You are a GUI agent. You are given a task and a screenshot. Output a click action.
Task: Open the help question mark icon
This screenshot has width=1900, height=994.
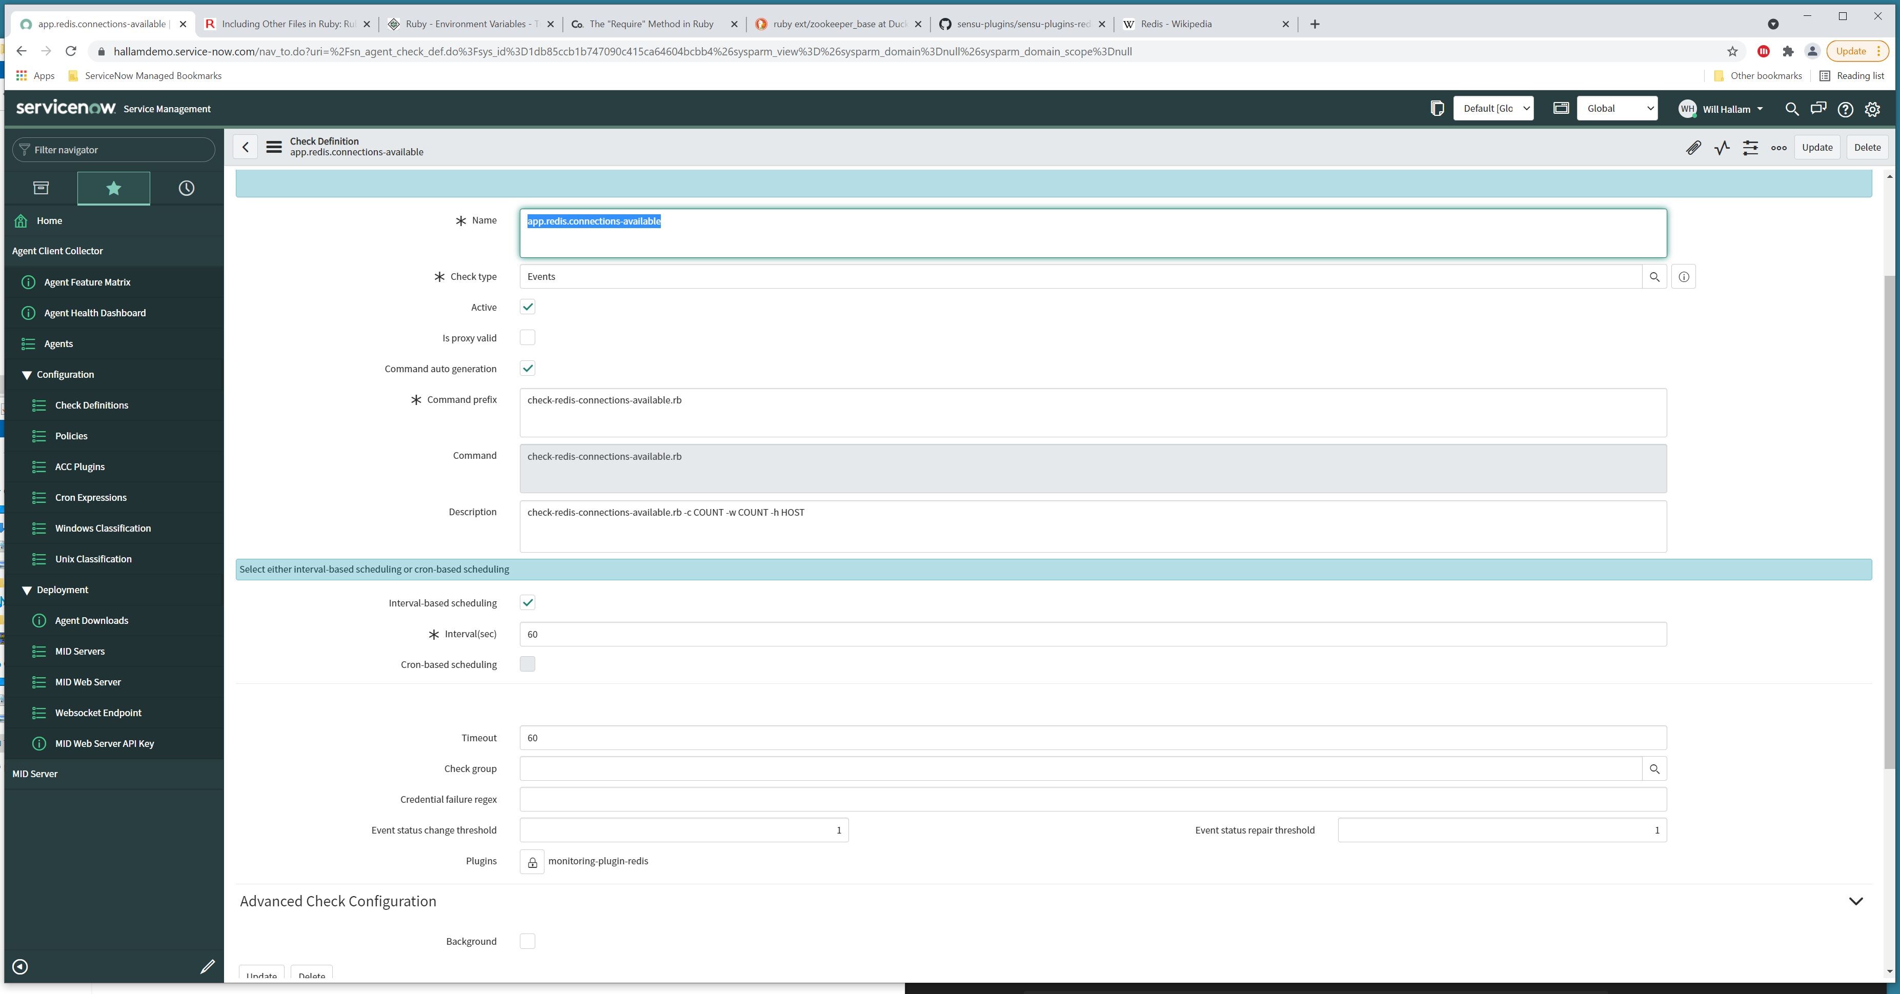click(1845, 109)
